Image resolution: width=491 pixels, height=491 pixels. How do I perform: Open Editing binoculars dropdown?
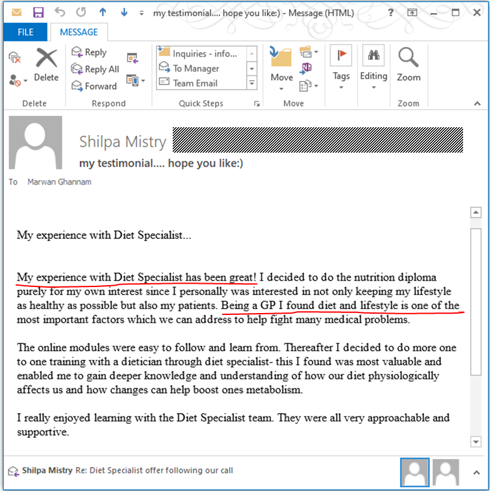click(373, 68)
